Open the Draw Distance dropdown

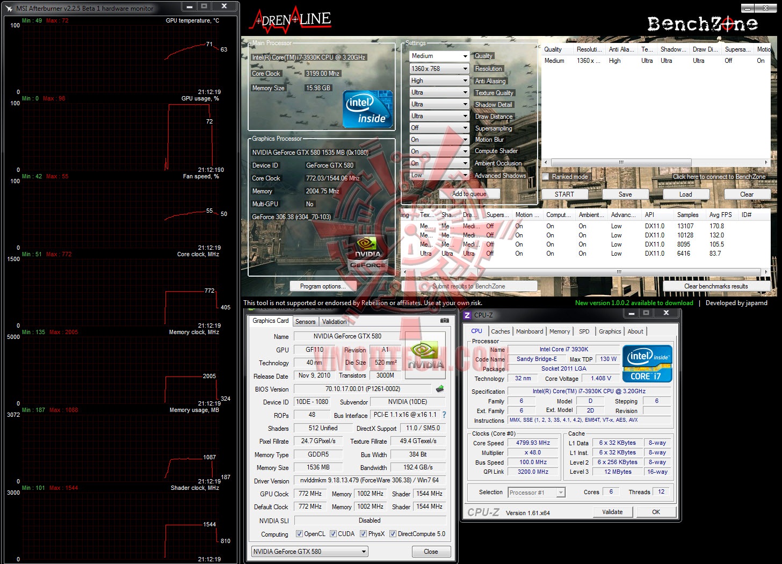[439, 116]
